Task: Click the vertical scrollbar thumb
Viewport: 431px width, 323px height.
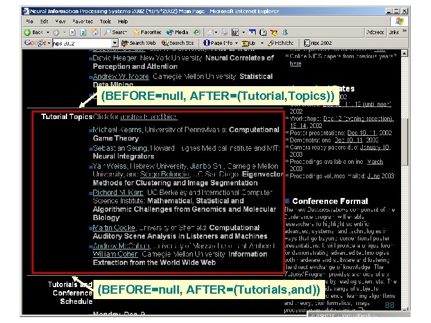Action: pos(404,142)
